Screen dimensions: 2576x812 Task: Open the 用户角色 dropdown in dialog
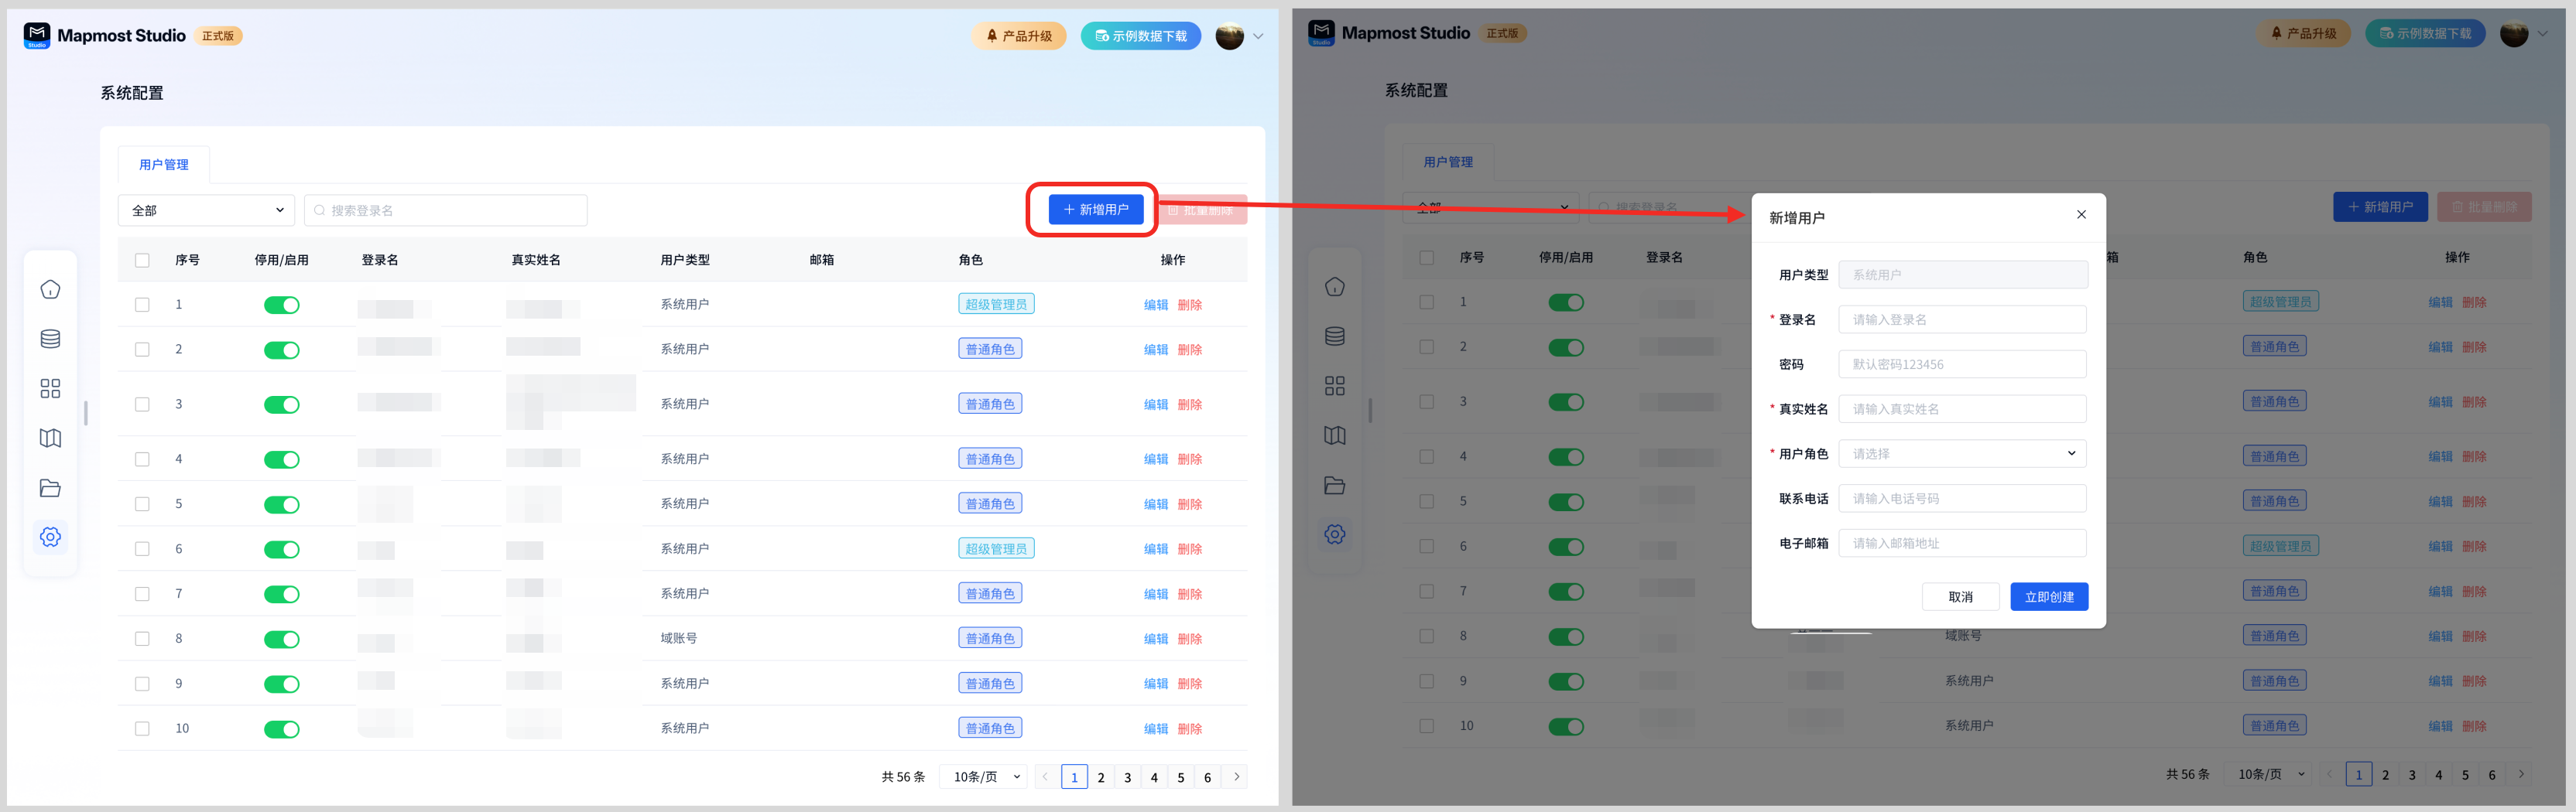[1961, 453]
